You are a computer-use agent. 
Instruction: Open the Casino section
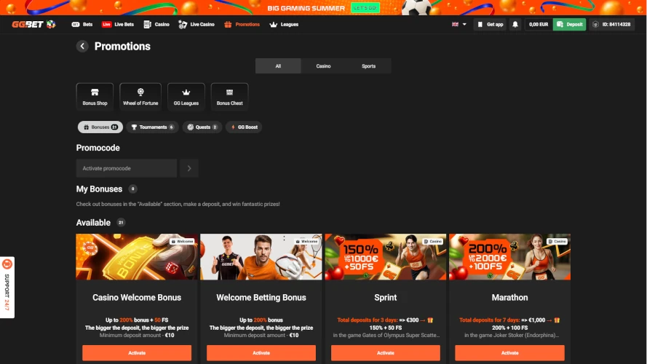pos(156,24)
